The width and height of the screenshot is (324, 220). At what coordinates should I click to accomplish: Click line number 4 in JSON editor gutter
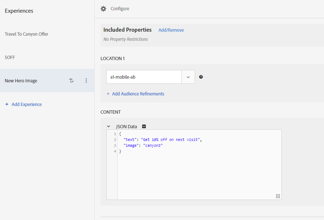pos(115,152)
